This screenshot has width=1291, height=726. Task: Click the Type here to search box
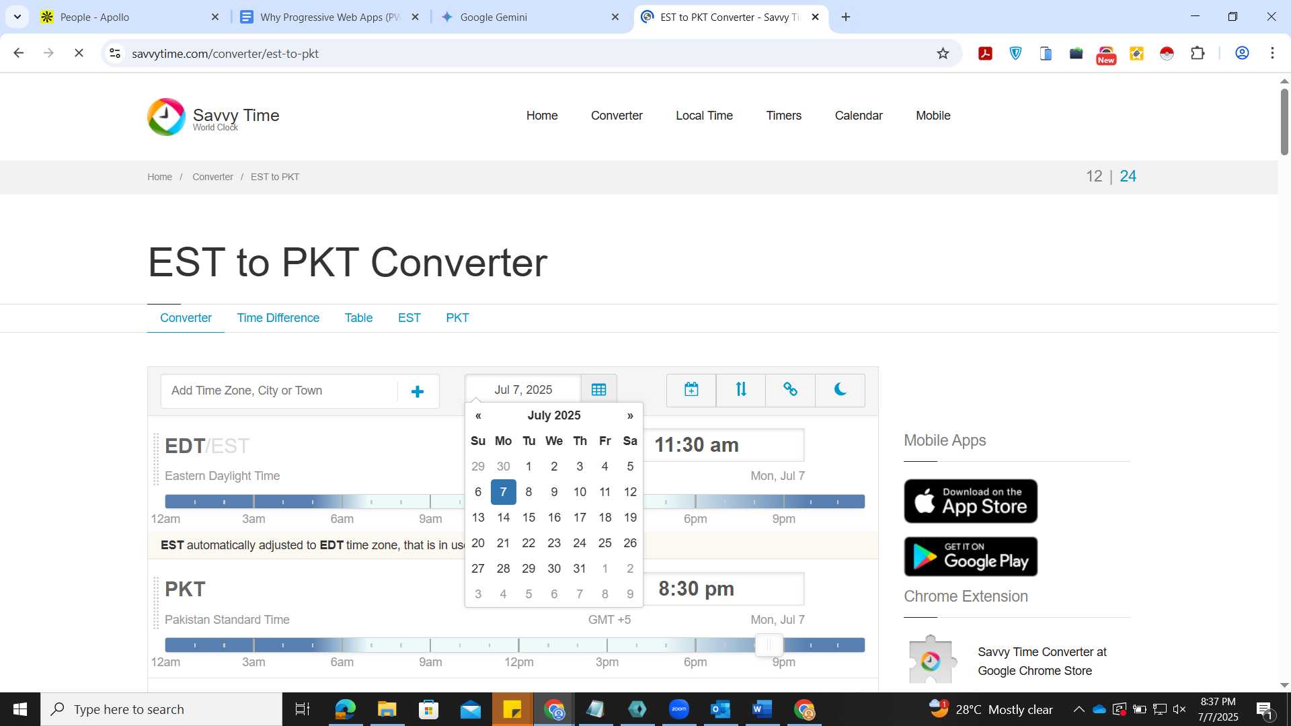point(161,709)
